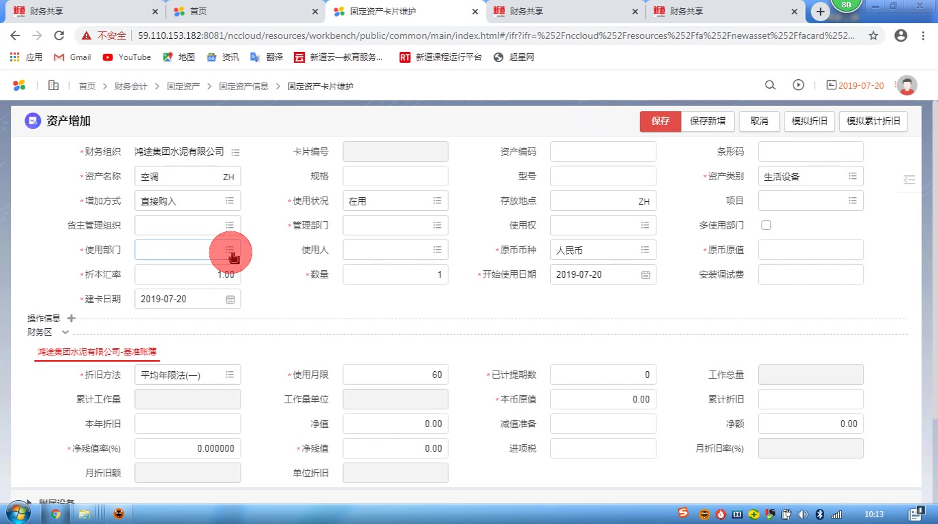The width and height of the screenshot is (938, 524).
Task: Open the 建卡日期 calendar icon
Action: click(230, 298)
